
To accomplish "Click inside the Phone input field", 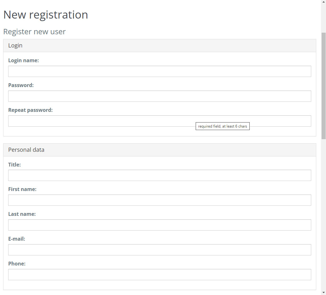I will (x=160, y=274).
